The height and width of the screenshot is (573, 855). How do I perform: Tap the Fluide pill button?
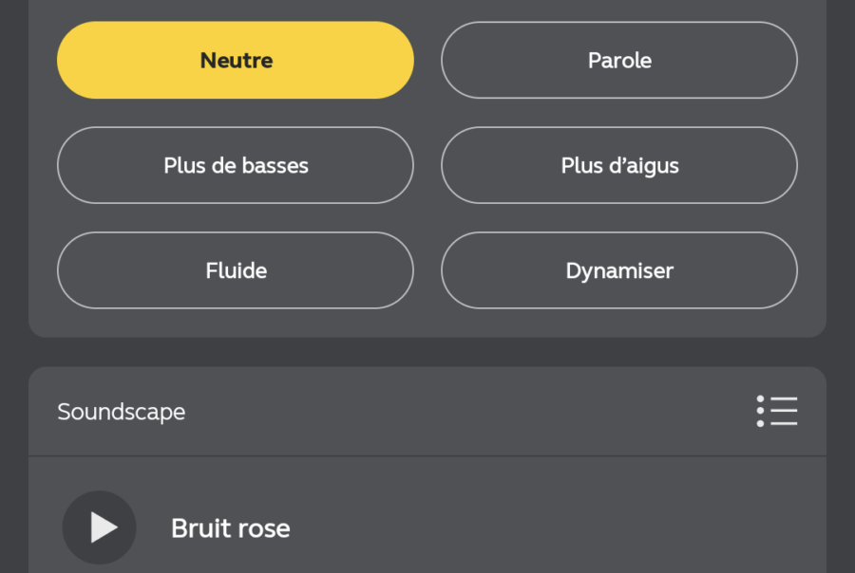tap(236, 270)
